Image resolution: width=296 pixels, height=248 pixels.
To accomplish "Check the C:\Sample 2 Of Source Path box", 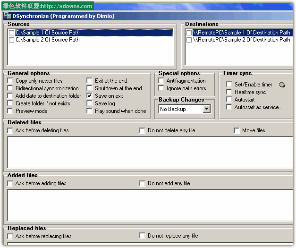I will click(x=12, y=40).
